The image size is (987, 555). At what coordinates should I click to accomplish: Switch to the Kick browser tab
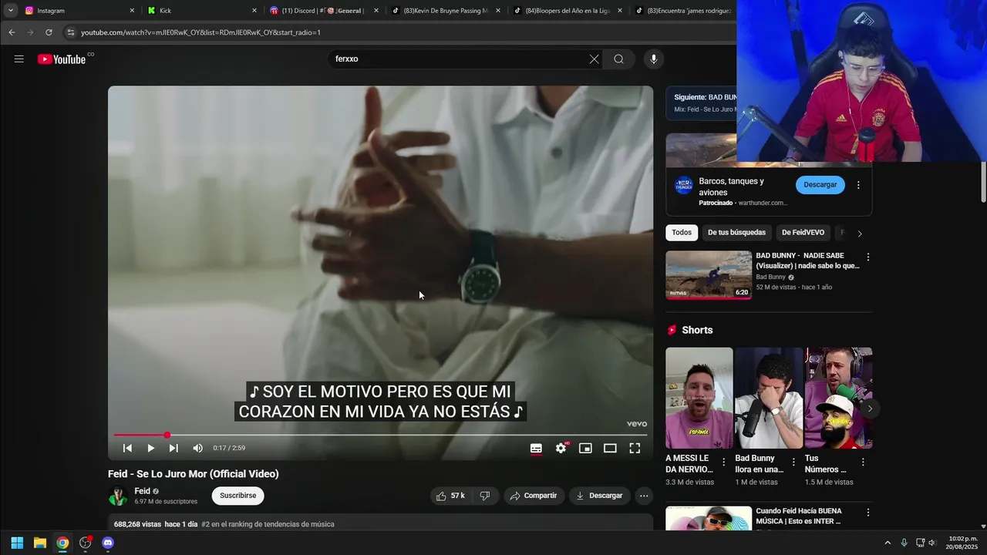click(200, 11)
